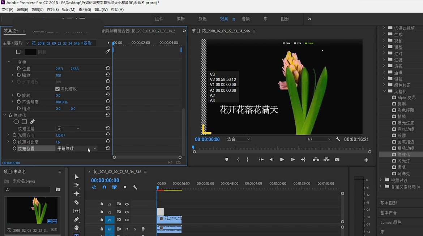Export a frame using the camera icon
The width and height of the screenshot is (423, 236).
(x=337, y=159)
